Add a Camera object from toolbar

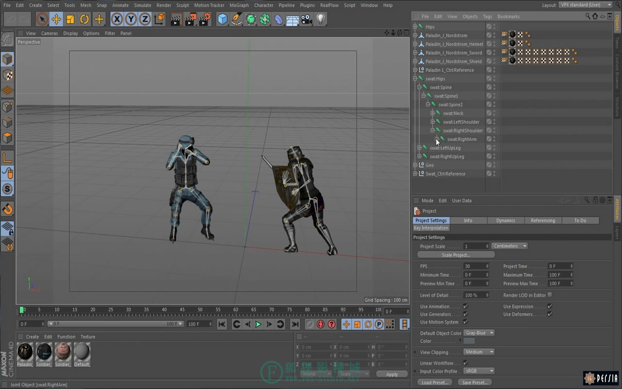click(x=306, y=19)
